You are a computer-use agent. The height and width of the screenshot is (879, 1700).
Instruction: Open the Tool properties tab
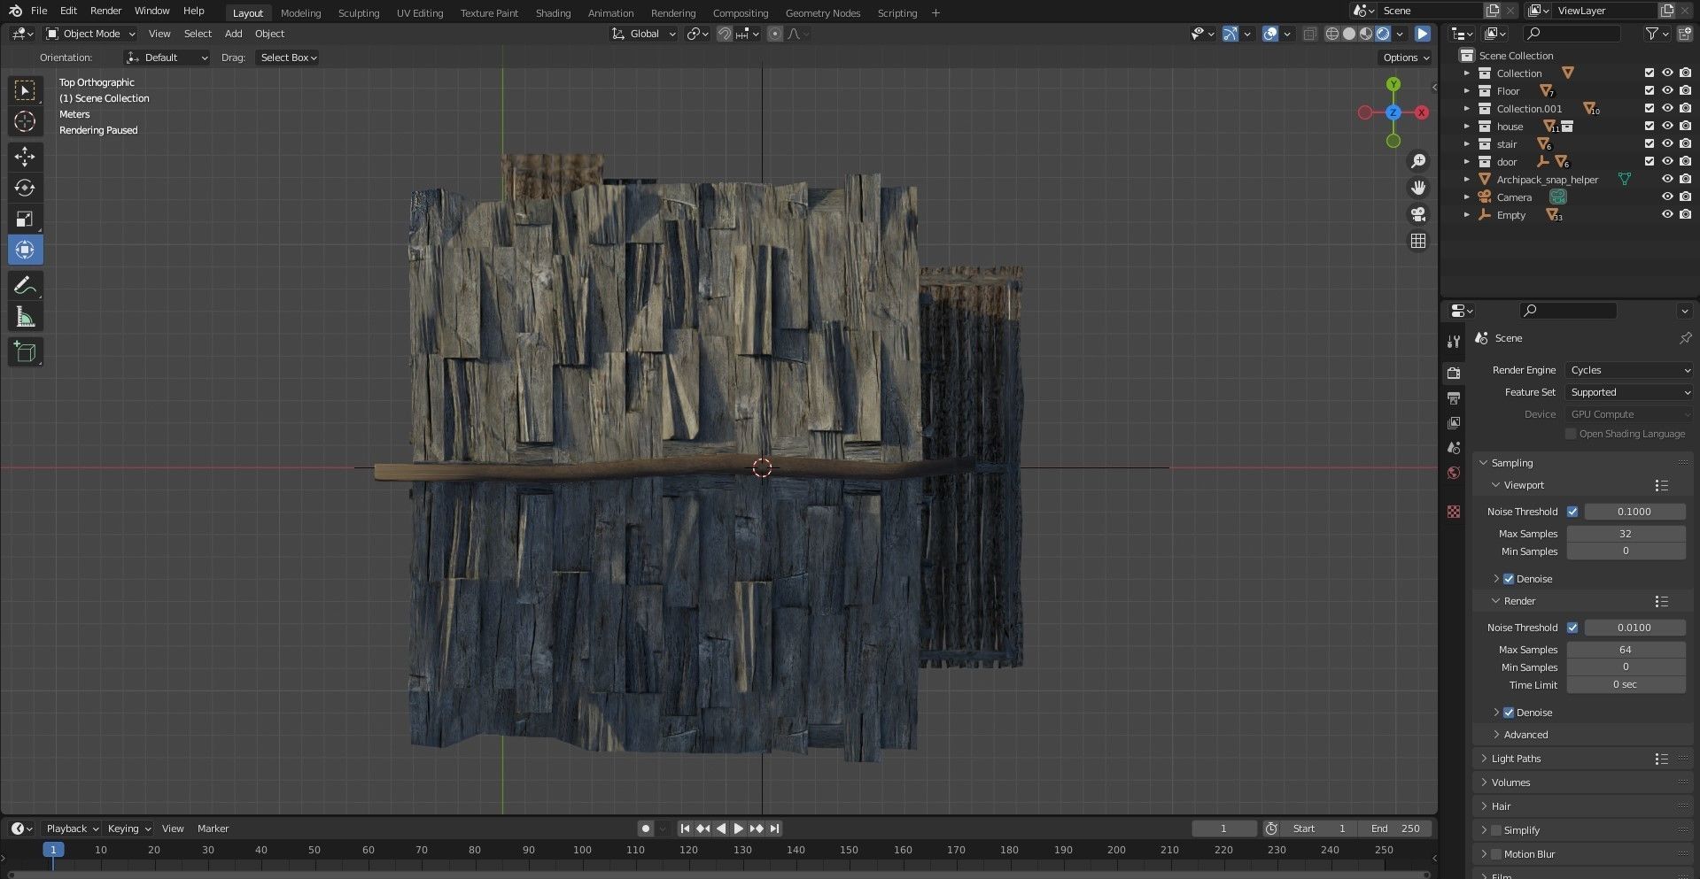coord(1454,342)
